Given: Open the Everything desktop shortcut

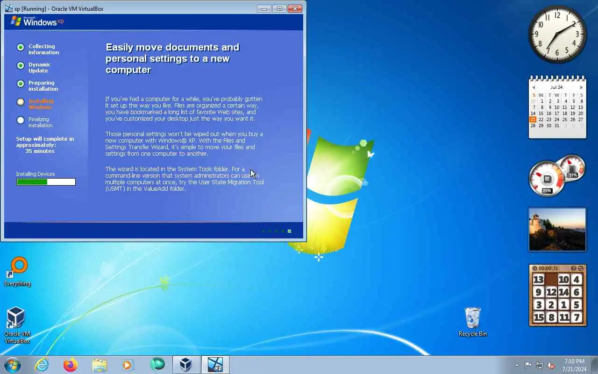Looking at the screenshot, I should tap(17, 271).
